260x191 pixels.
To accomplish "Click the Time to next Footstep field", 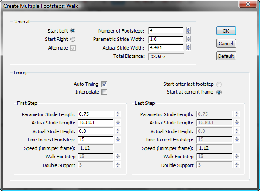I will tap(95, 139).
